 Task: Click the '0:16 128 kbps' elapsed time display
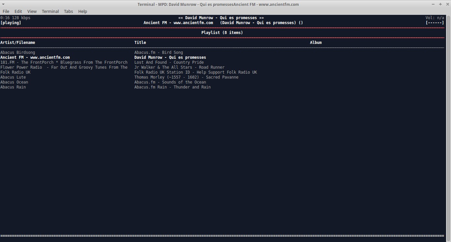[15, 18]
